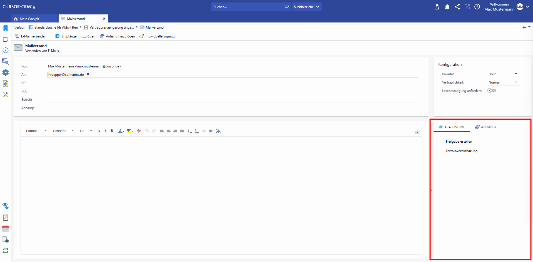The width and height of the screenshot is (533, 262).
Task: Click the numbered list icon
Action: [190, 131]
